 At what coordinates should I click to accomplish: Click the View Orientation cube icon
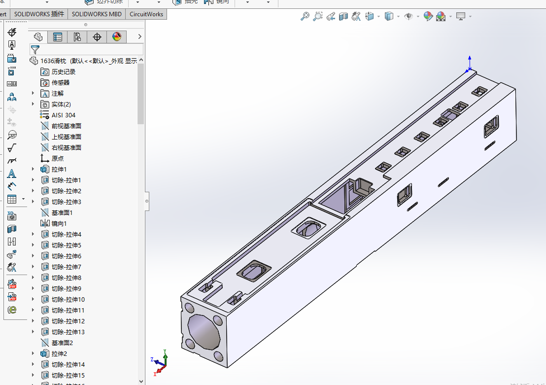369,16
